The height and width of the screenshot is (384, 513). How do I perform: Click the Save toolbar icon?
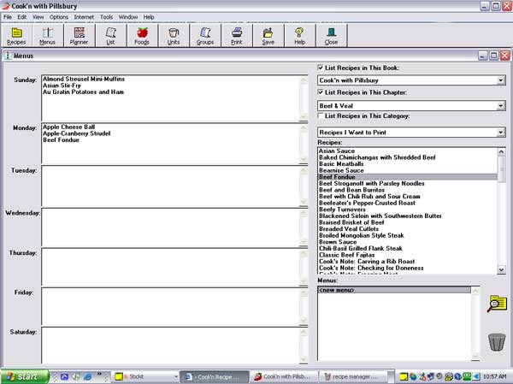pyautogui.click(x=268, y=35)
